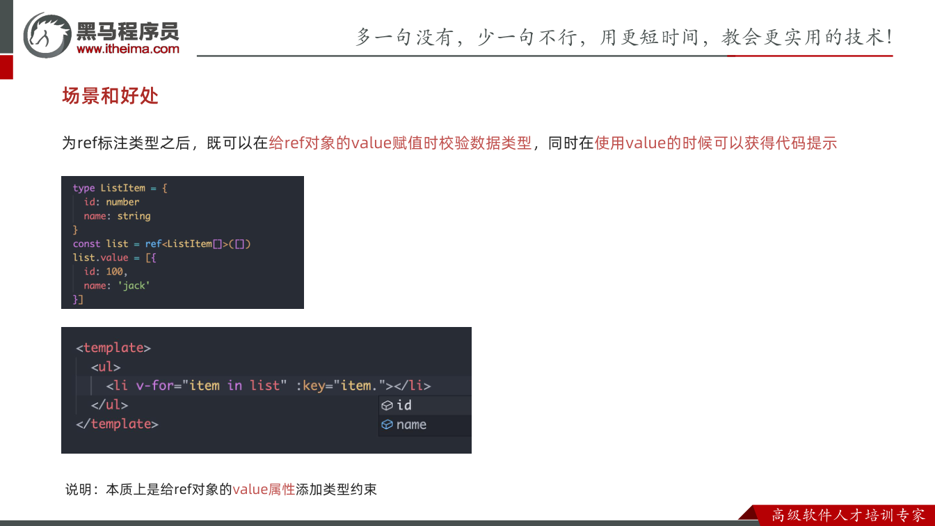This screenshot has width=935, height=526.
Task: Click the opening <template> tag line
Action: [x=113, y=347]
